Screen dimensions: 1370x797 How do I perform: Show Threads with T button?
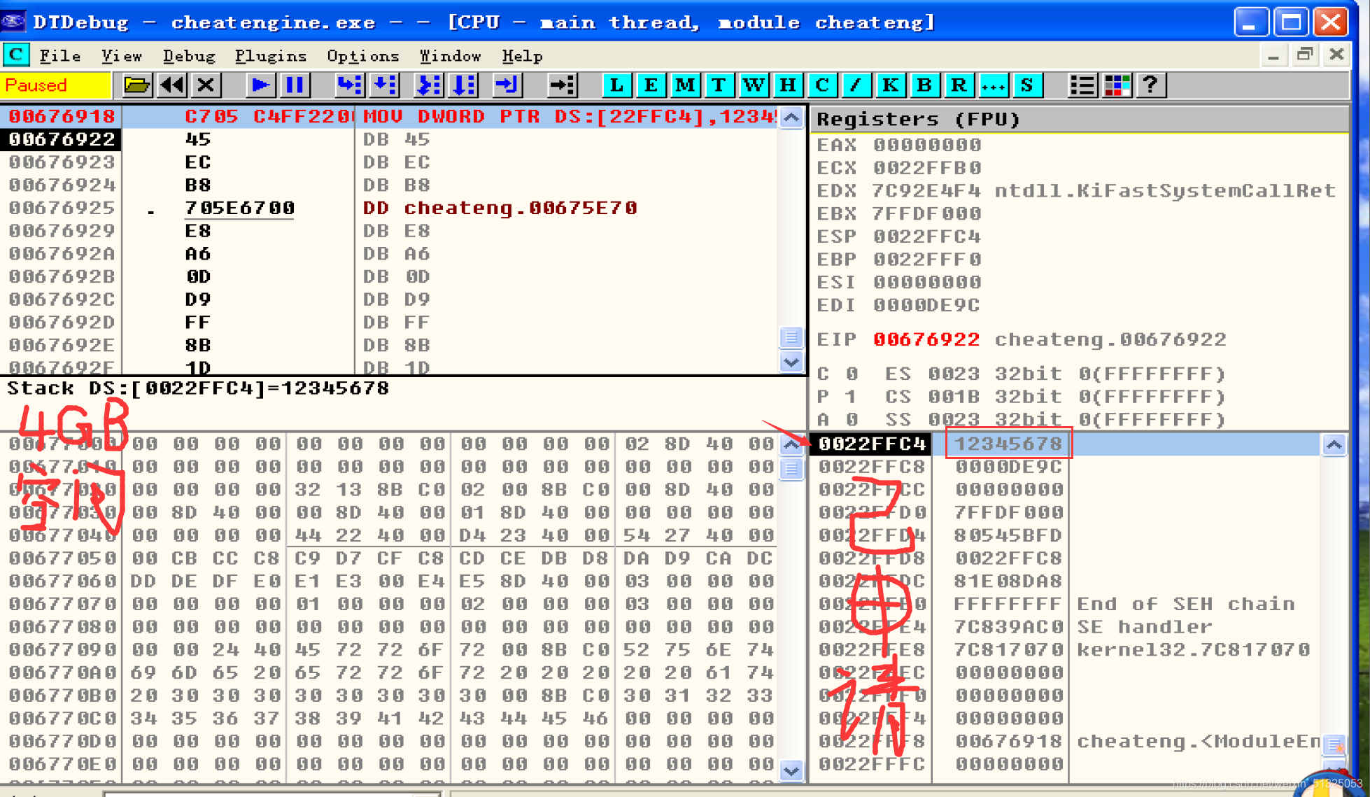click(719, 85)
